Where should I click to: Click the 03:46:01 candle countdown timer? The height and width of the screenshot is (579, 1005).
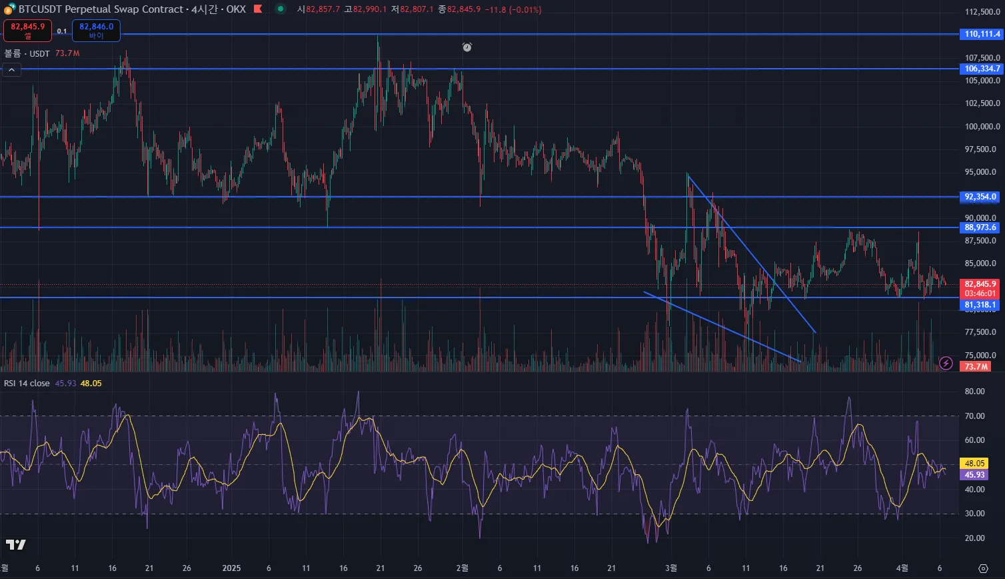(980, 294)
